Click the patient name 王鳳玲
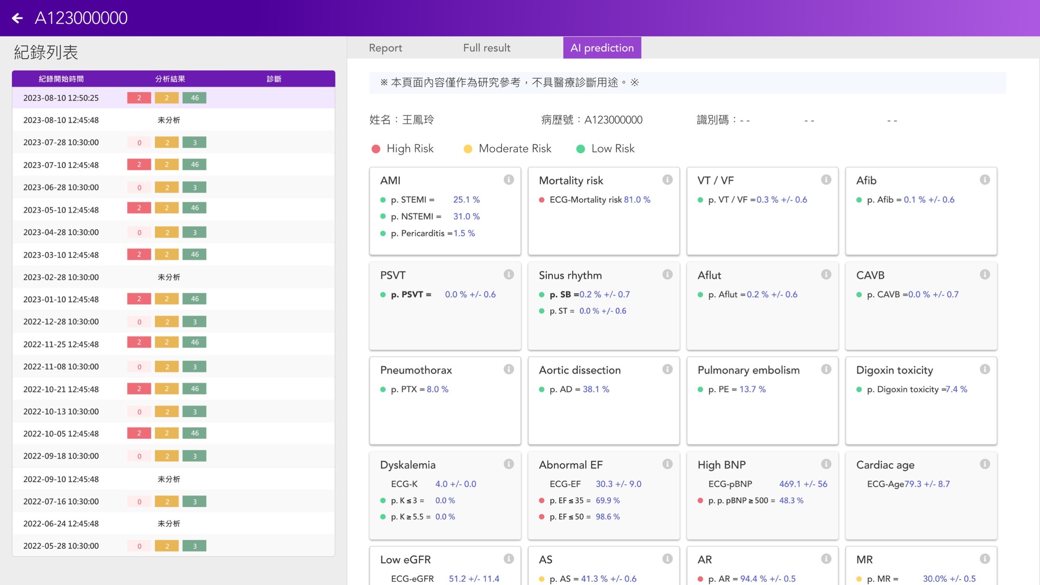 418,120
